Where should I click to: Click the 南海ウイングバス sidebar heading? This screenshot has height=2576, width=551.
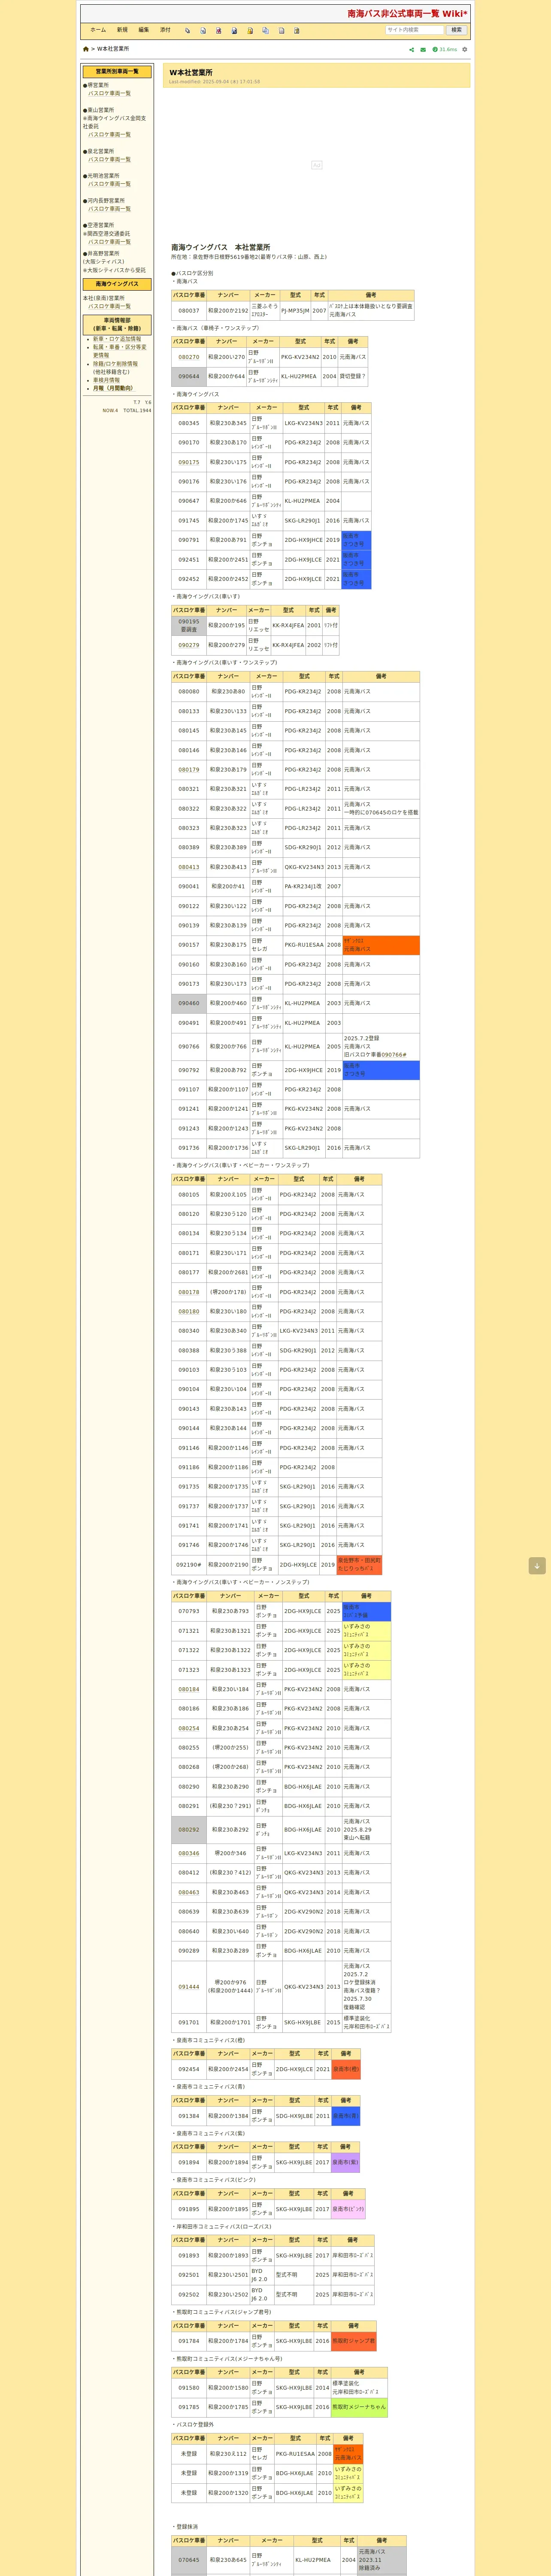[117, 284]
